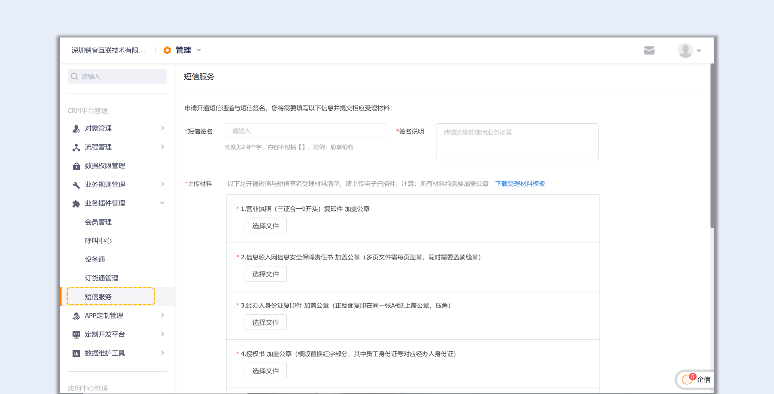The height and width of the screenshot is (394, 774).
Task: Select 短信服务 in sidebar
Action: 98,297
